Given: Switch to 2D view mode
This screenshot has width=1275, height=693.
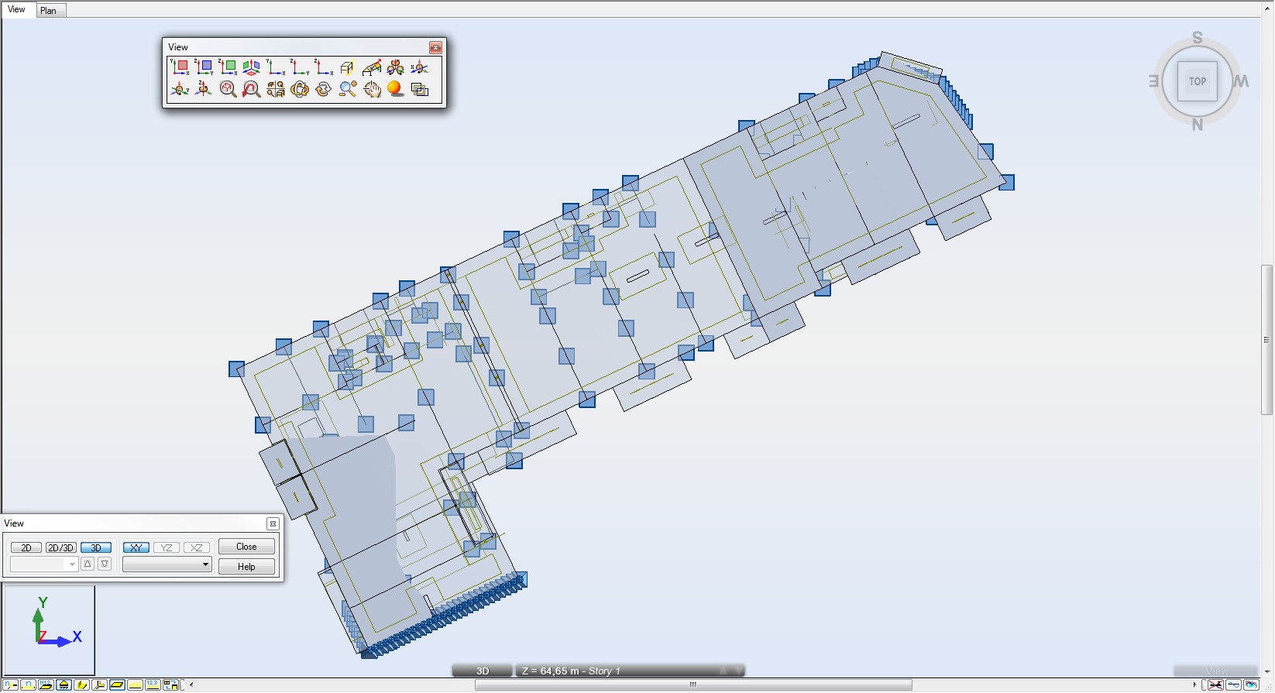Looking at the screenshot, I should (x=26, y=547).
